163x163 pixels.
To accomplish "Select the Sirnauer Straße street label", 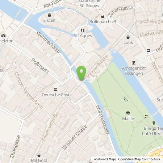I will tap(75, 137).
